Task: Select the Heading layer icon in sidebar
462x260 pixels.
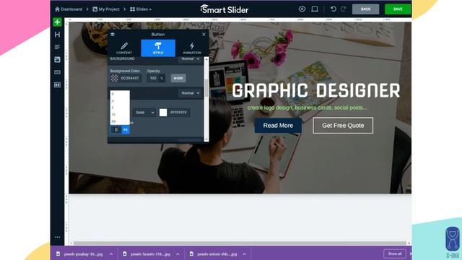Action: (57, 35)
